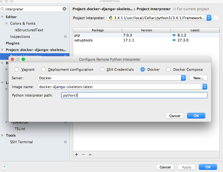Screen dimensions: 223x172
Task: Clear the interpreter search field
Action: pyautogui.click(x=64, y=9)
